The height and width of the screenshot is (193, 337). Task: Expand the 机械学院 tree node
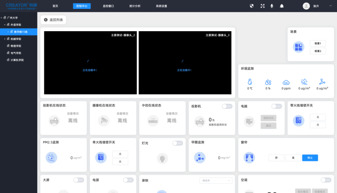pos(5,39)
